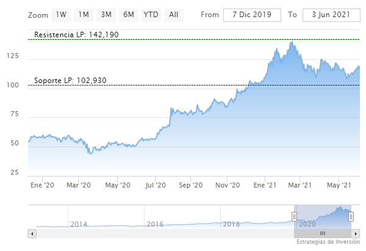Click the navigator's left range handle
This screenshot has height=251, width=366.
[294, 216]
